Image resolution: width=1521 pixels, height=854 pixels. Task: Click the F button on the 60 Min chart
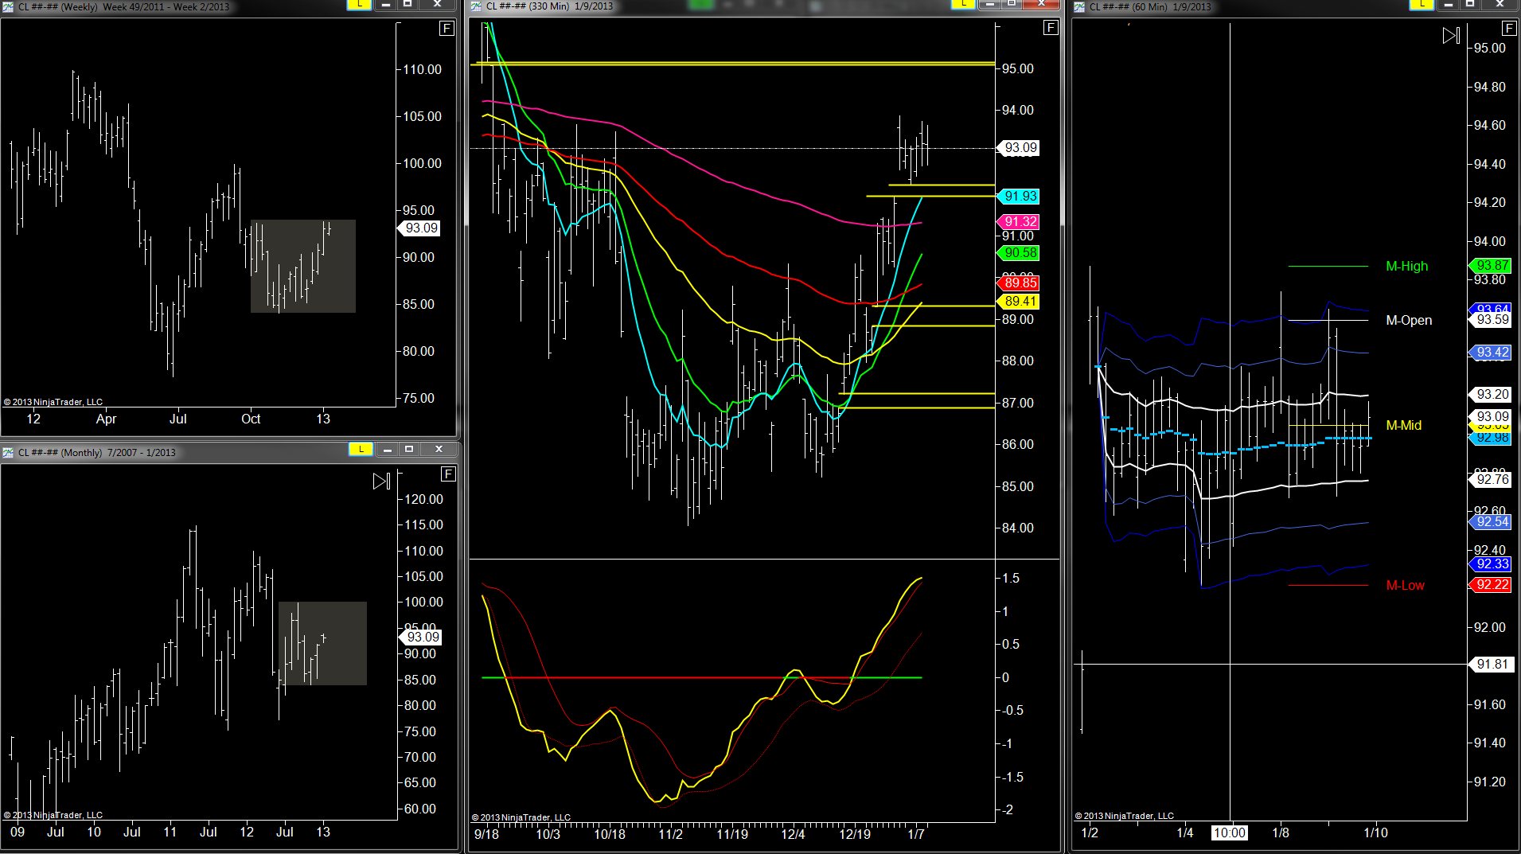coord(1508,29)
